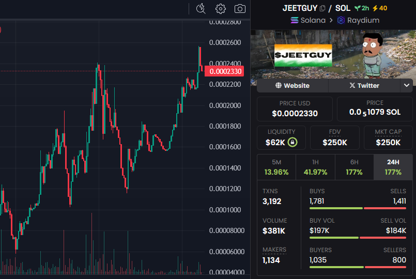The width and height of the screenshot is (416, 279).
Task: Click the red 0.0002330 current price label
Action: click(224, 71)
